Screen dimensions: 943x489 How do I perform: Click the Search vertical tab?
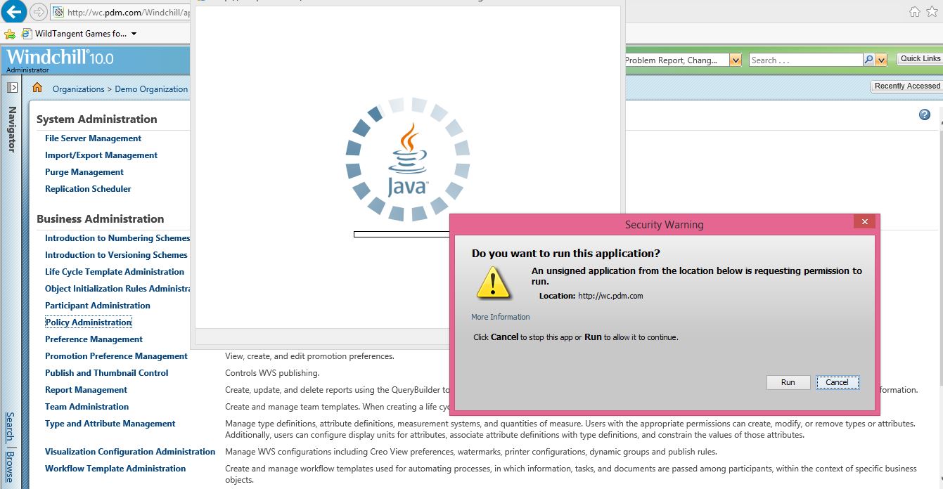click(10, 426)
